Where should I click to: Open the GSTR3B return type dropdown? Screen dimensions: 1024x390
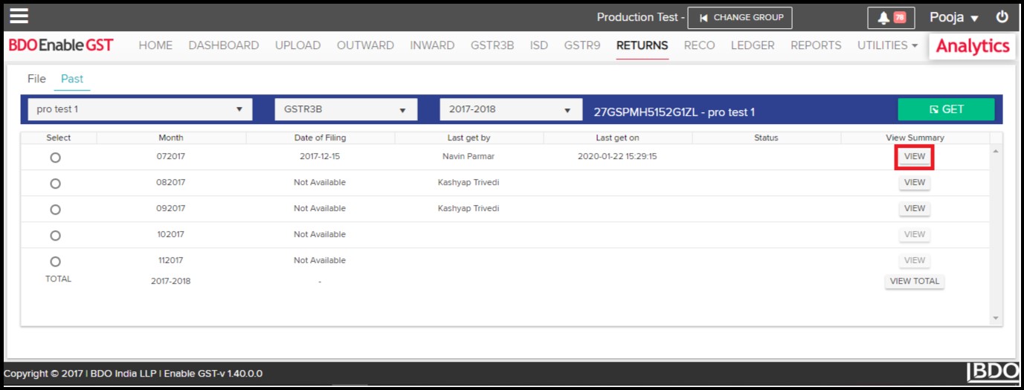point(346,109)
